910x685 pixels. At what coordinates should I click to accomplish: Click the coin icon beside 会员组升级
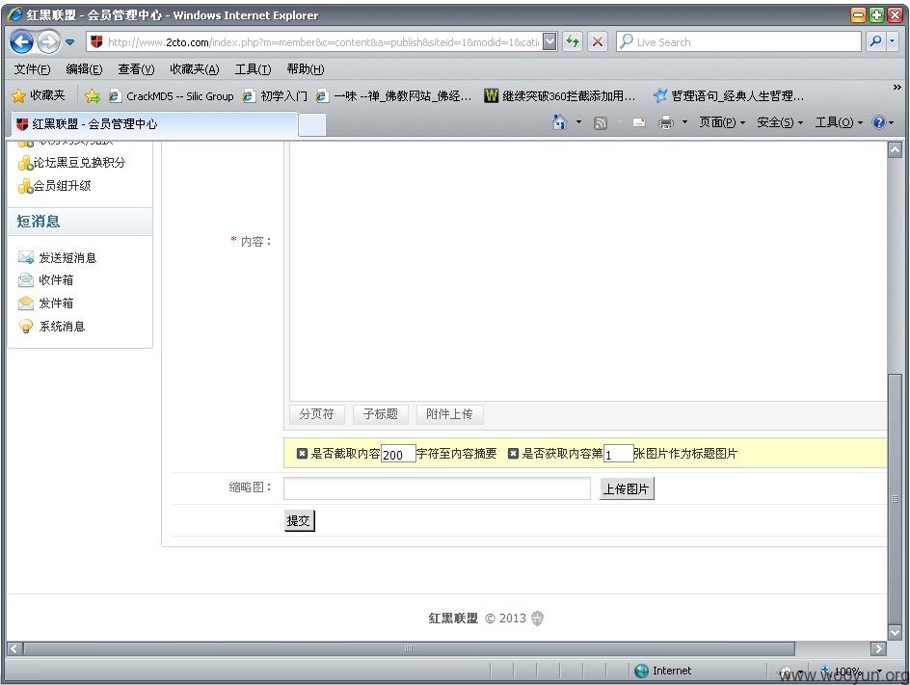(x=25, y=186)
